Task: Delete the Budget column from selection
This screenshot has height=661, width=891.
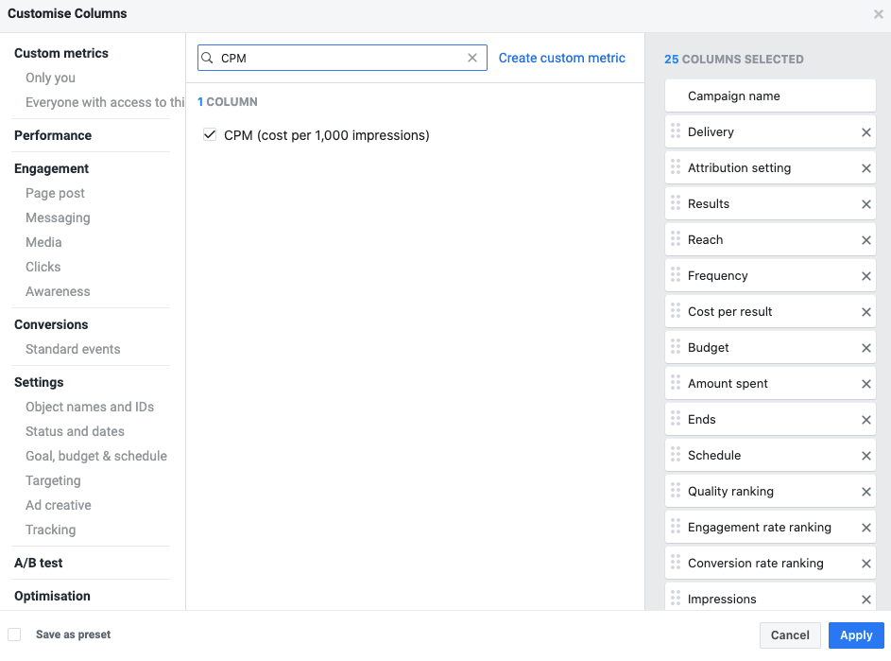Action: pos(865,348)
